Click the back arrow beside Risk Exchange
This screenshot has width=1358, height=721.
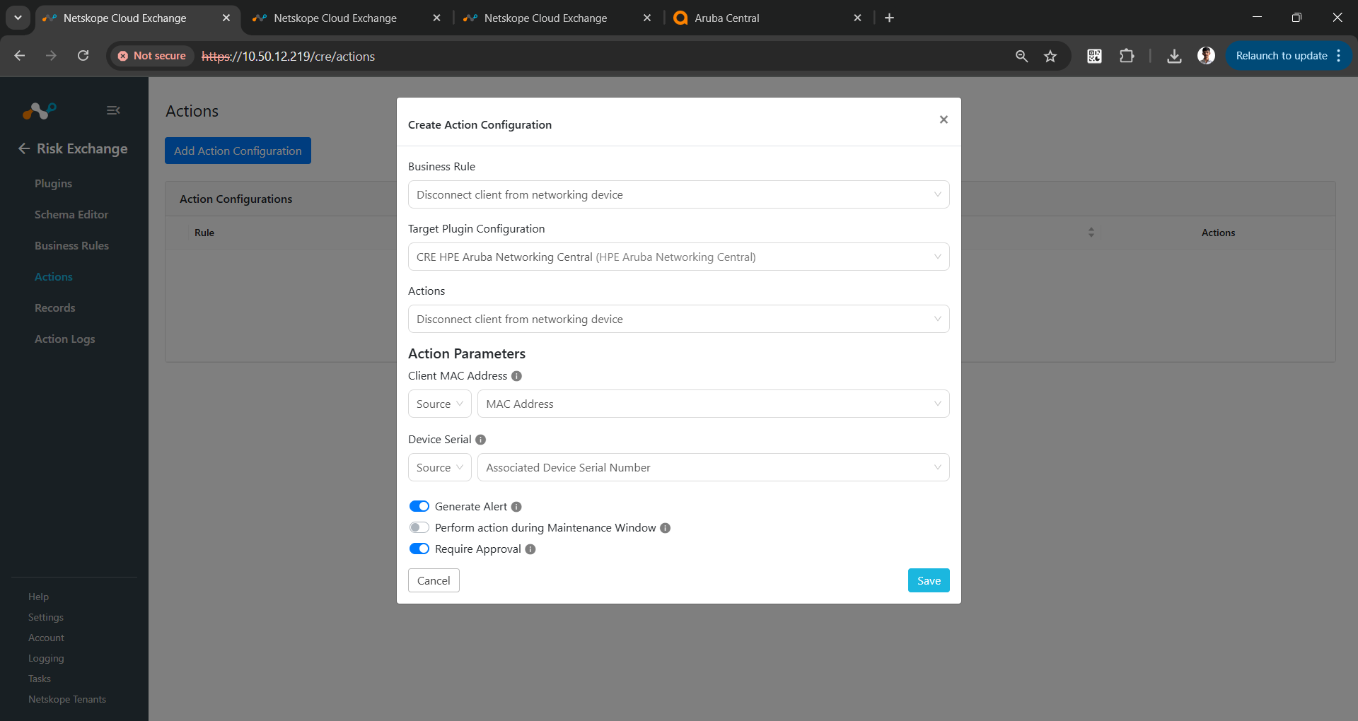click(24, 148)
